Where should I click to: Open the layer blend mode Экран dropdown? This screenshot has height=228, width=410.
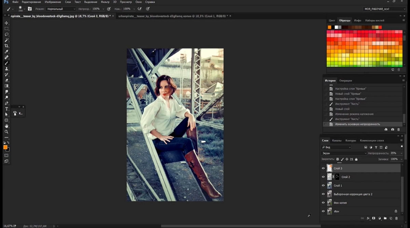tap(344, 153)
